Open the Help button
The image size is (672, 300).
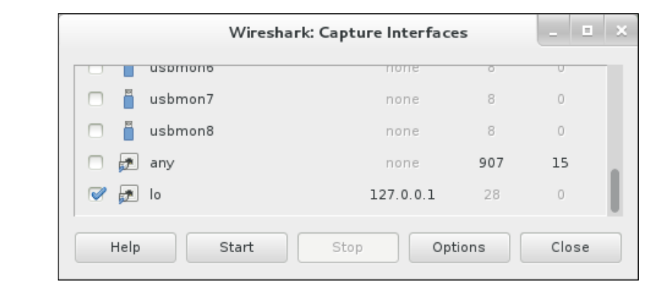[125, 248]
